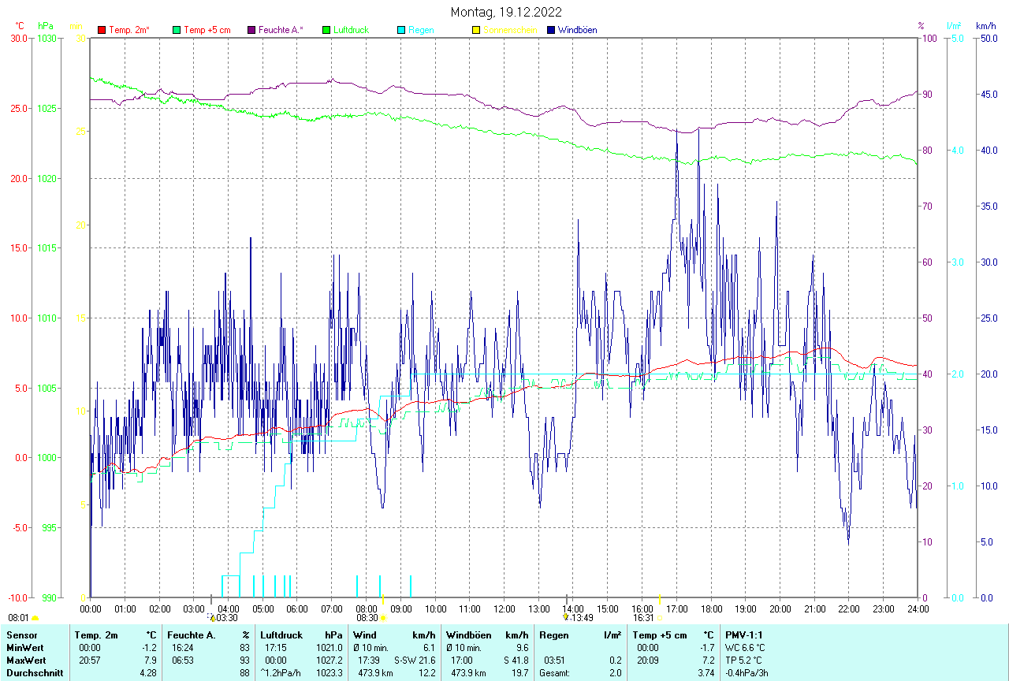Click the yellow Sonnenschein legend swatch

pos(476,30)
